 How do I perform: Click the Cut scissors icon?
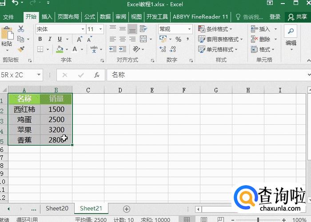point(21,29)
